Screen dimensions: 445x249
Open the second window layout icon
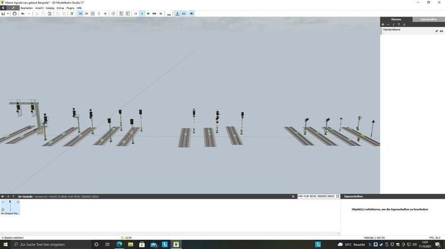coord(128,14)
